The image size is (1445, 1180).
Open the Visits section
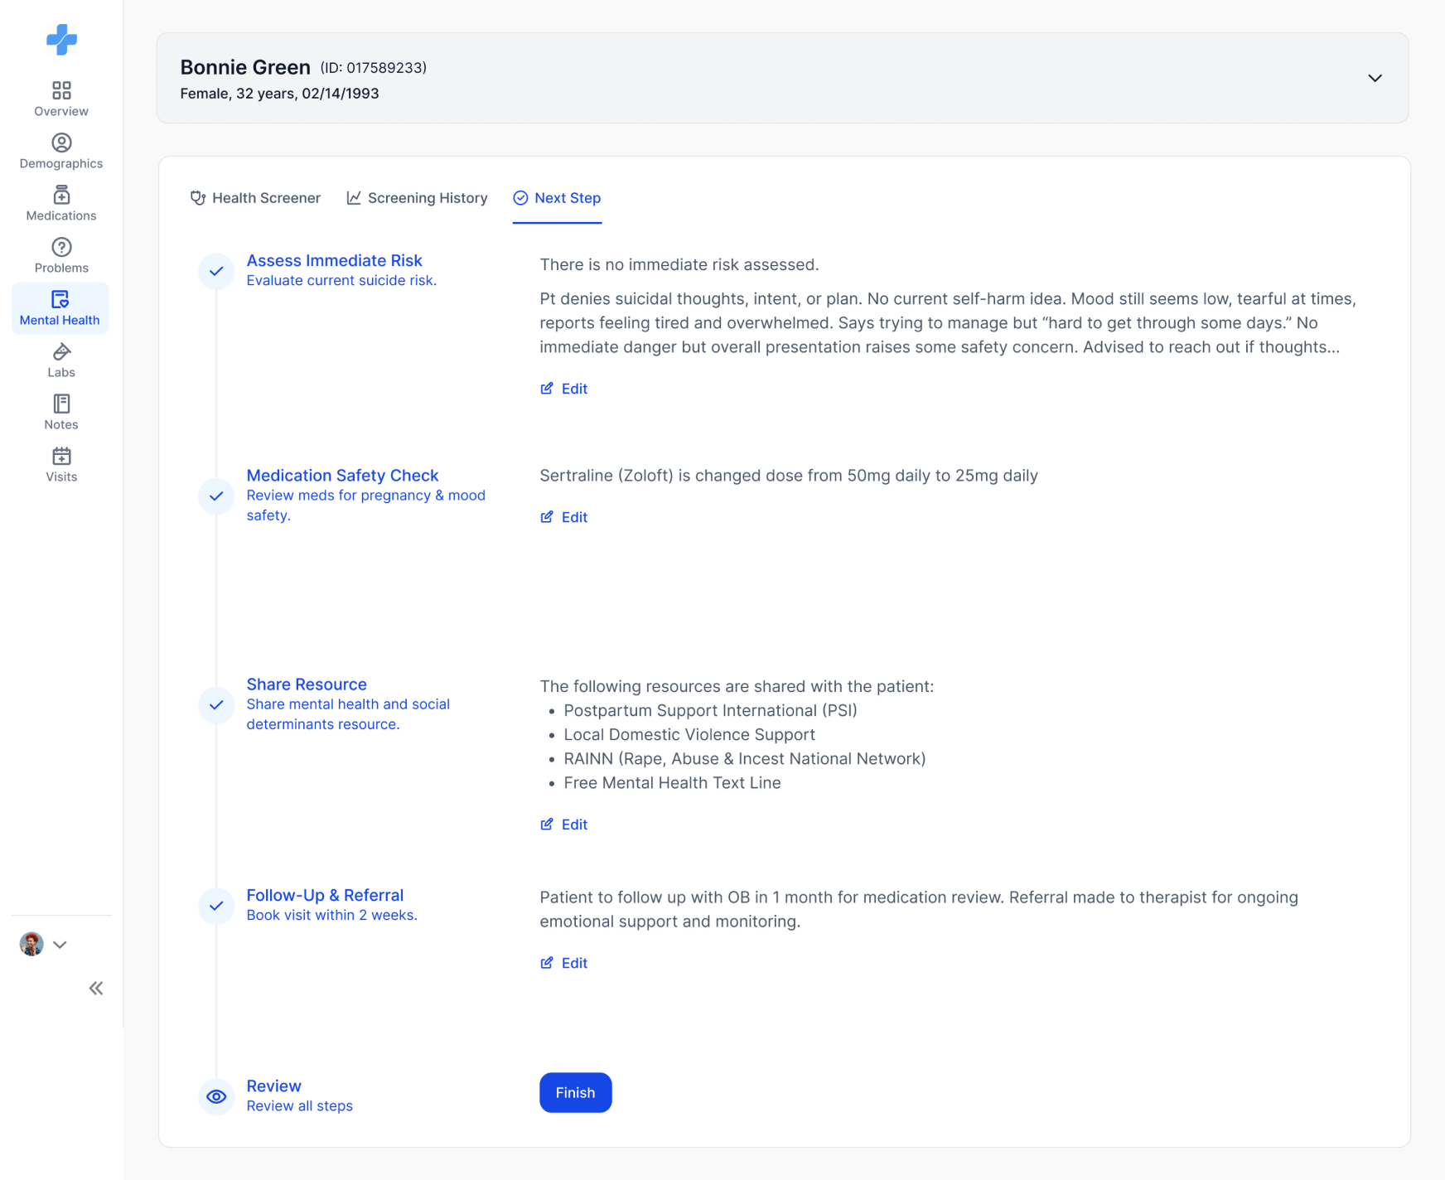click(x=61, y=464)
